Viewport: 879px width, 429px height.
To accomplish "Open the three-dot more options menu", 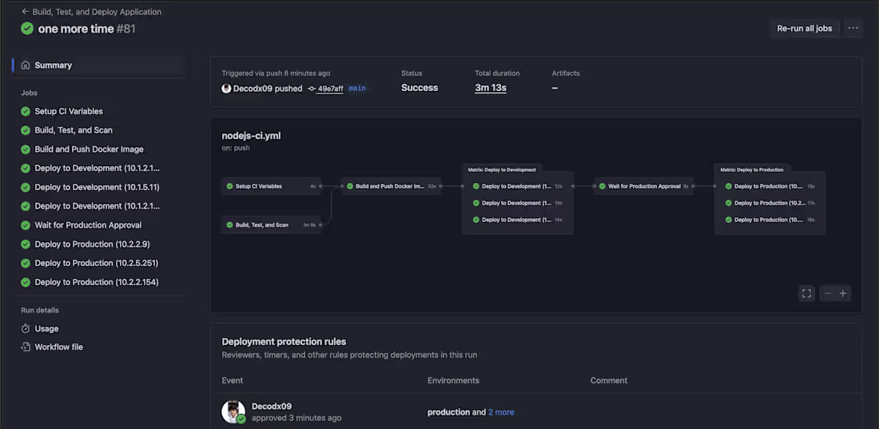I will coord(853,28).
